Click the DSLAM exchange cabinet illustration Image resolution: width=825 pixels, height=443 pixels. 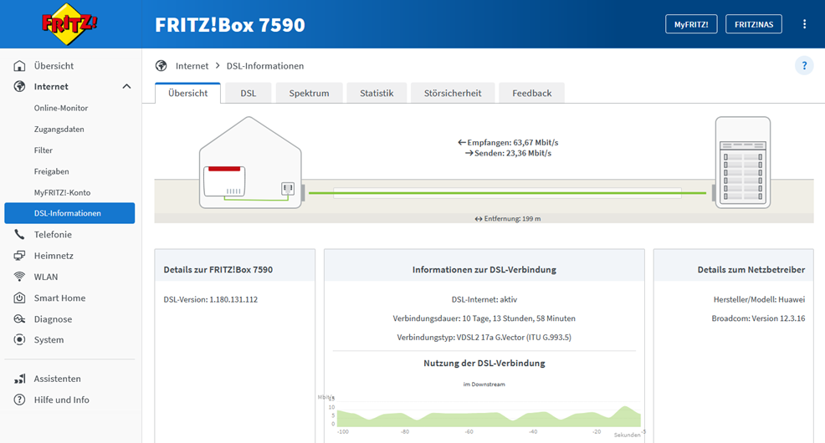(x=742, y=162)
